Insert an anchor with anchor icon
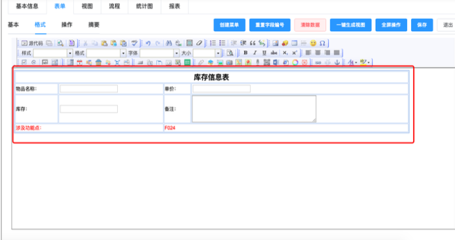The height and width of the screenshot is (240, 455). coord(337,62)
